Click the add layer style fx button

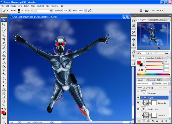pos(144,121)
